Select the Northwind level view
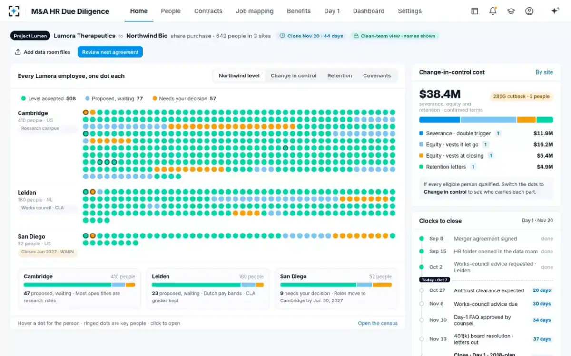The width and height of the screenshot is (571, 356). [x=239, y=76]
